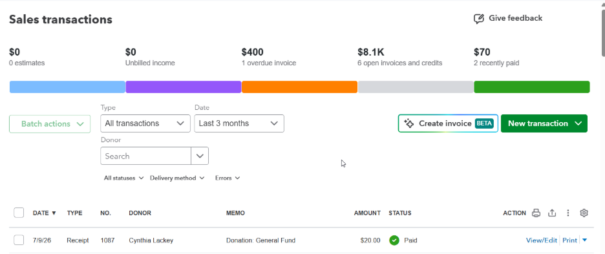This screenshot has width=605, height=254.
Task: Click the Create invoice BETA button
Action: click(448, 123)
